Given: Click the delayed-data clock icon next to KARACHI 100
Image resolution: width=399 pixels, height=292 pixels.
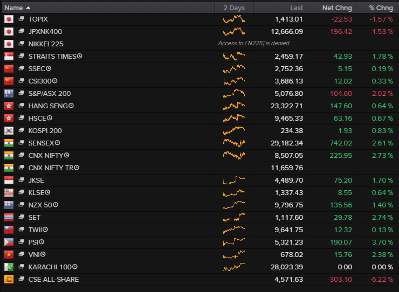Looking at the screenshot, I should (75, 267).
